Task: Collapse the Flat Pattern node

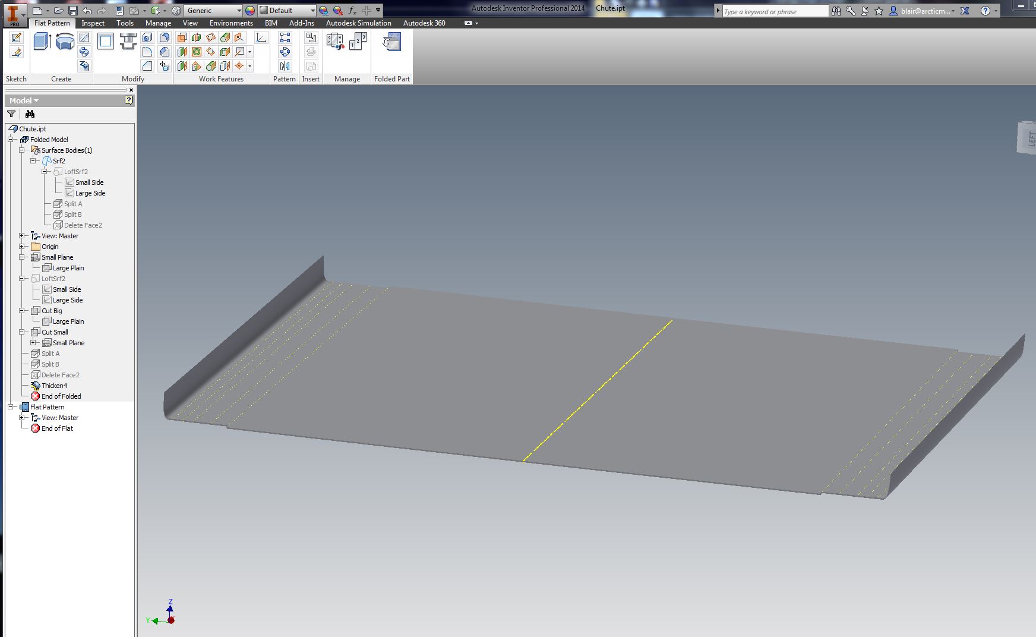Action: [x=11, y=407]
